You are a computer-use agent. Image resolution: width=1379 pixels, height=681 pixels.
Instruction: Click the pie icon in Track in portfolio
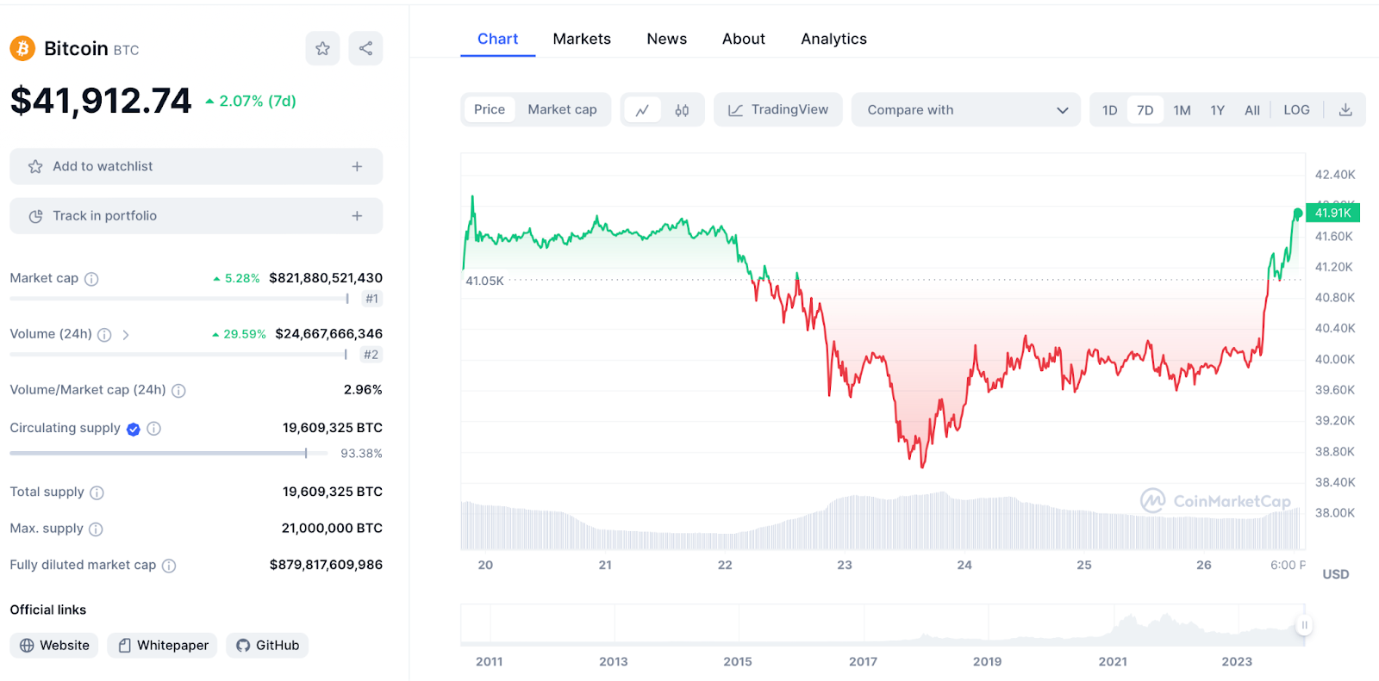click(x=35, y=216)
